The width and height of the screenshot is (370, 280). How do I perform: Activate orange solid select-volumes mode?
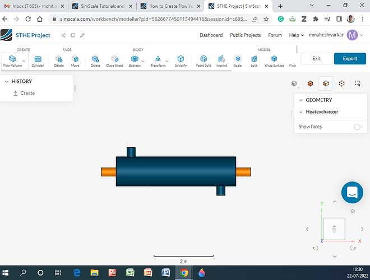(x=311, y=83)
